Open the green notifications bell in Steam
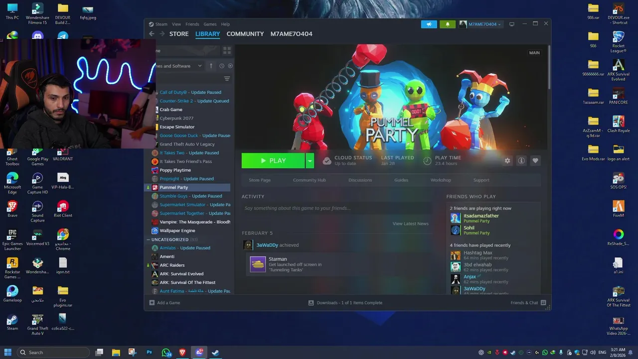The image size is (638, 359). click(x=448, y=24)
